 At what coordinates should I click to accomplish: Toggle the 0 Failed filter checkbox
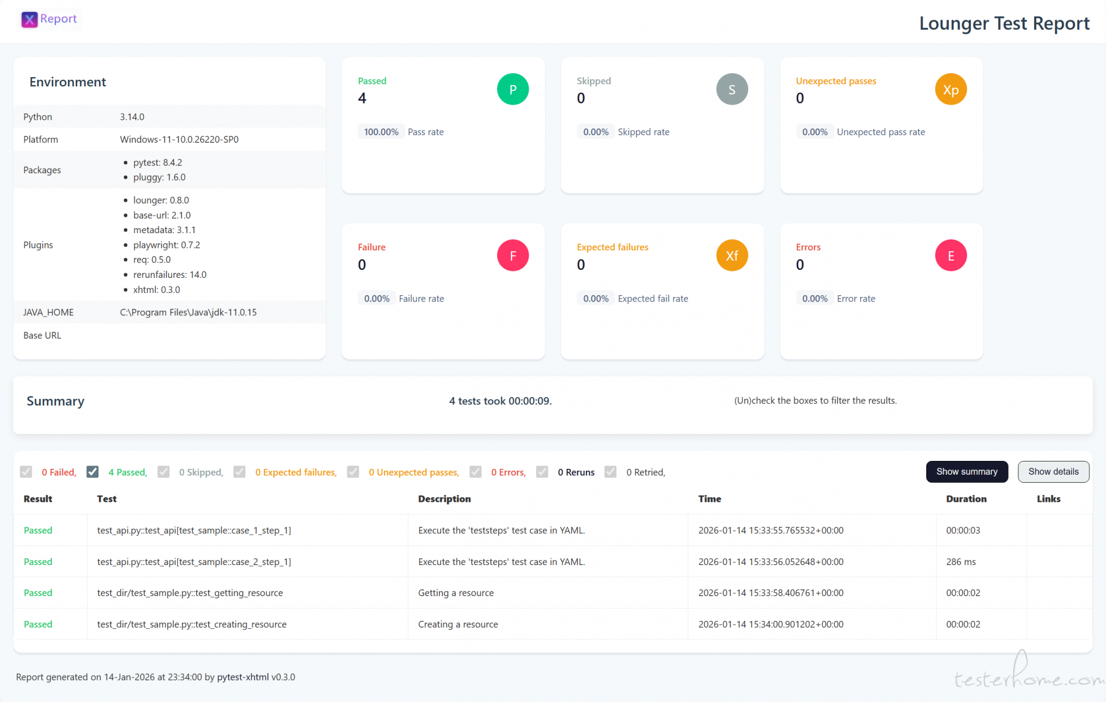click(26, 472)
